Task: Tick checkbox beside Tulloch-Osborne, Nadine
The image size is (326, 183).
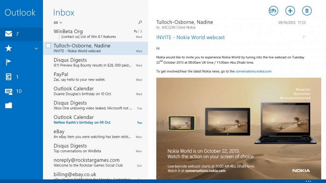Action: coord(48,46)
